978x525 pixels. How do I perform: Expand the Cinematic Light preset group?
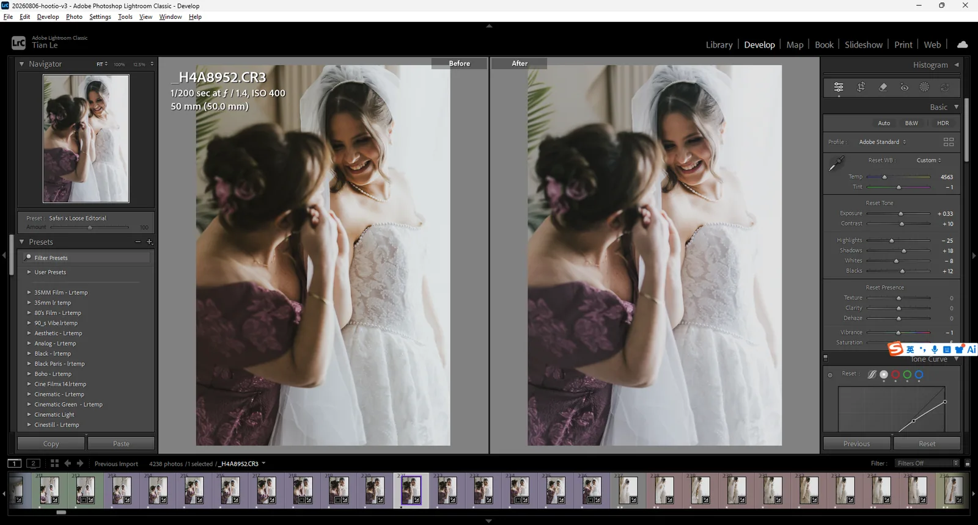pyautogui.click(x=29, y=415)
